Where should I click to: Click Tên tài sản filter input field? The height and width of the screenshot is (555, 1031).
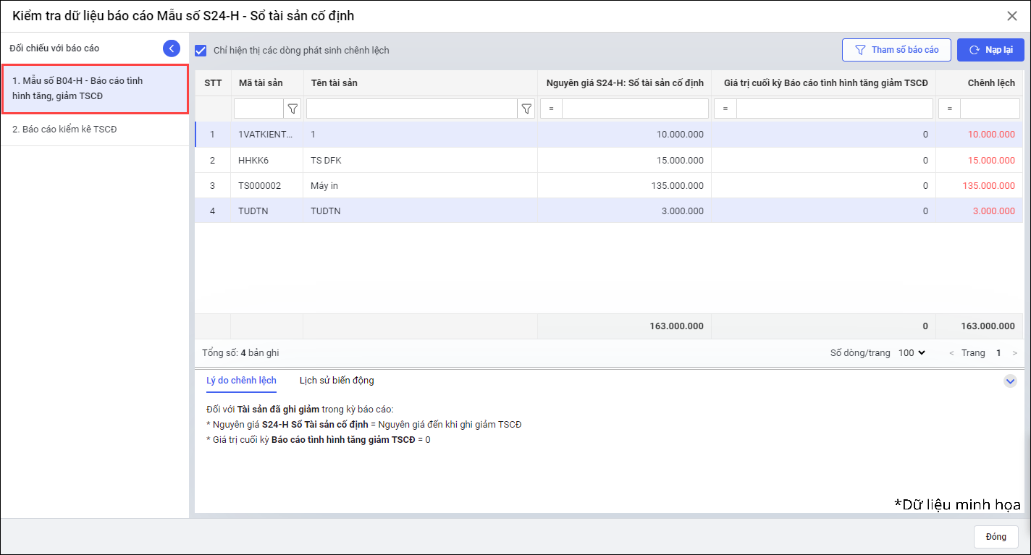coord(411,109)
